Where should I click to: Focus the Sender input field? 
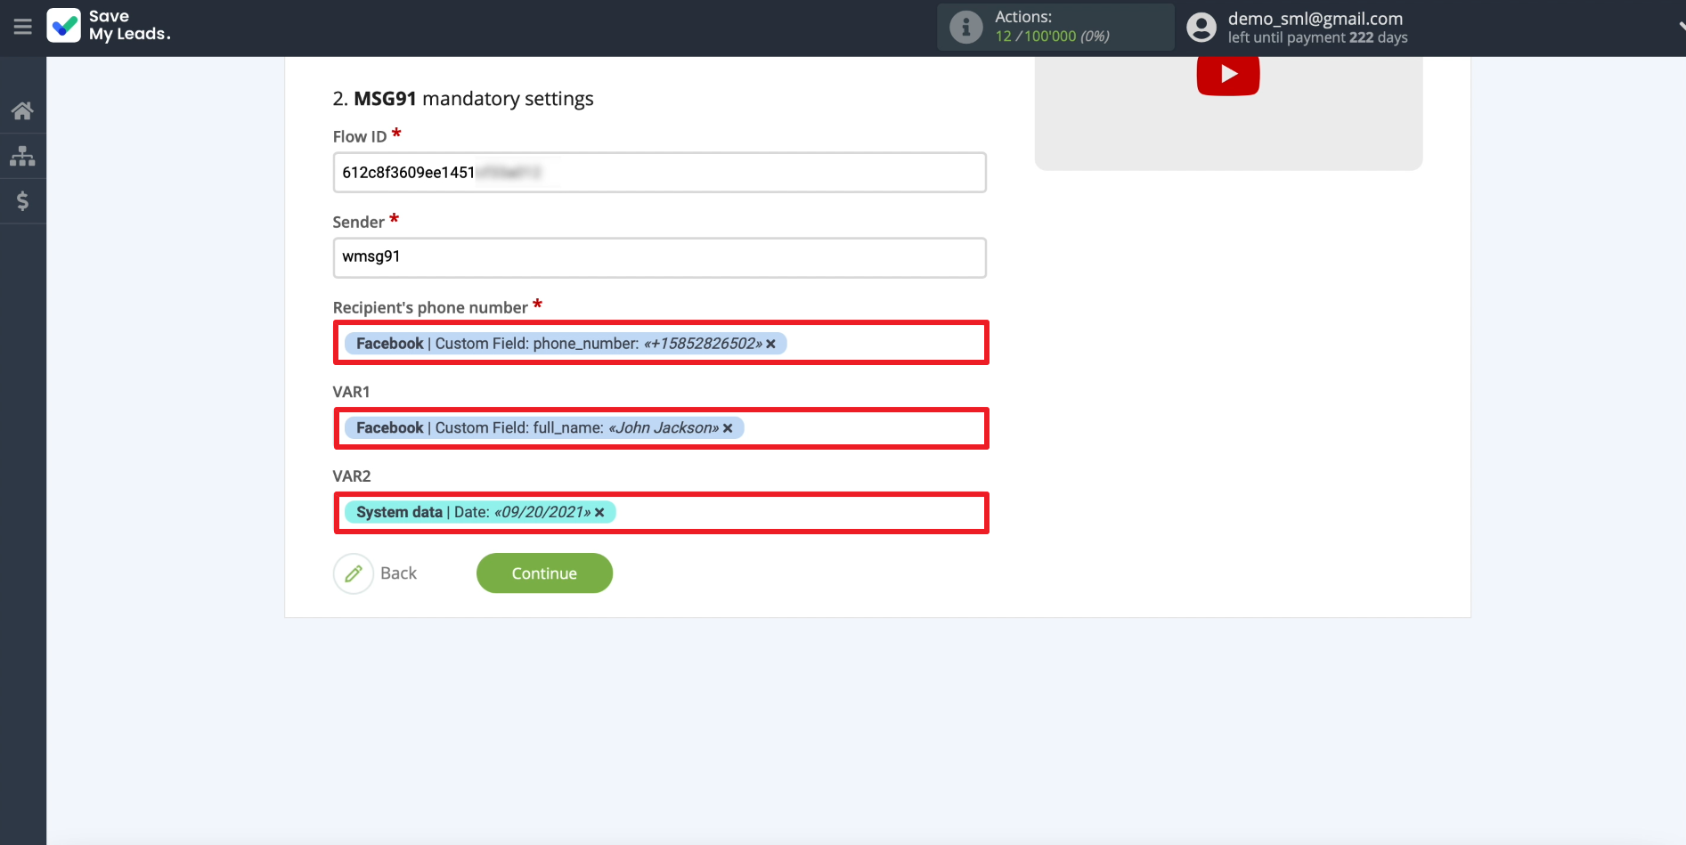(x=659, y=257)
